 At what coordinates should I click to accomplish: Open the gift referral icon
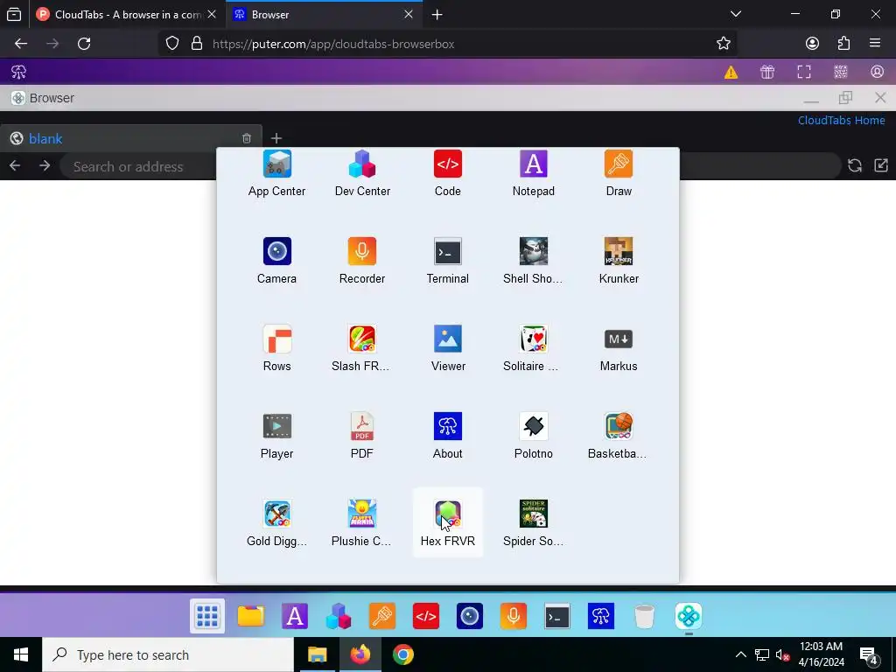(767, 72)
